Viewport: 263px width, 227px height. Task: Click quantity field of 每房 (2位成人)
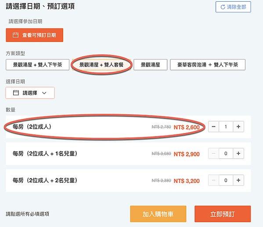tap(226, 126)
